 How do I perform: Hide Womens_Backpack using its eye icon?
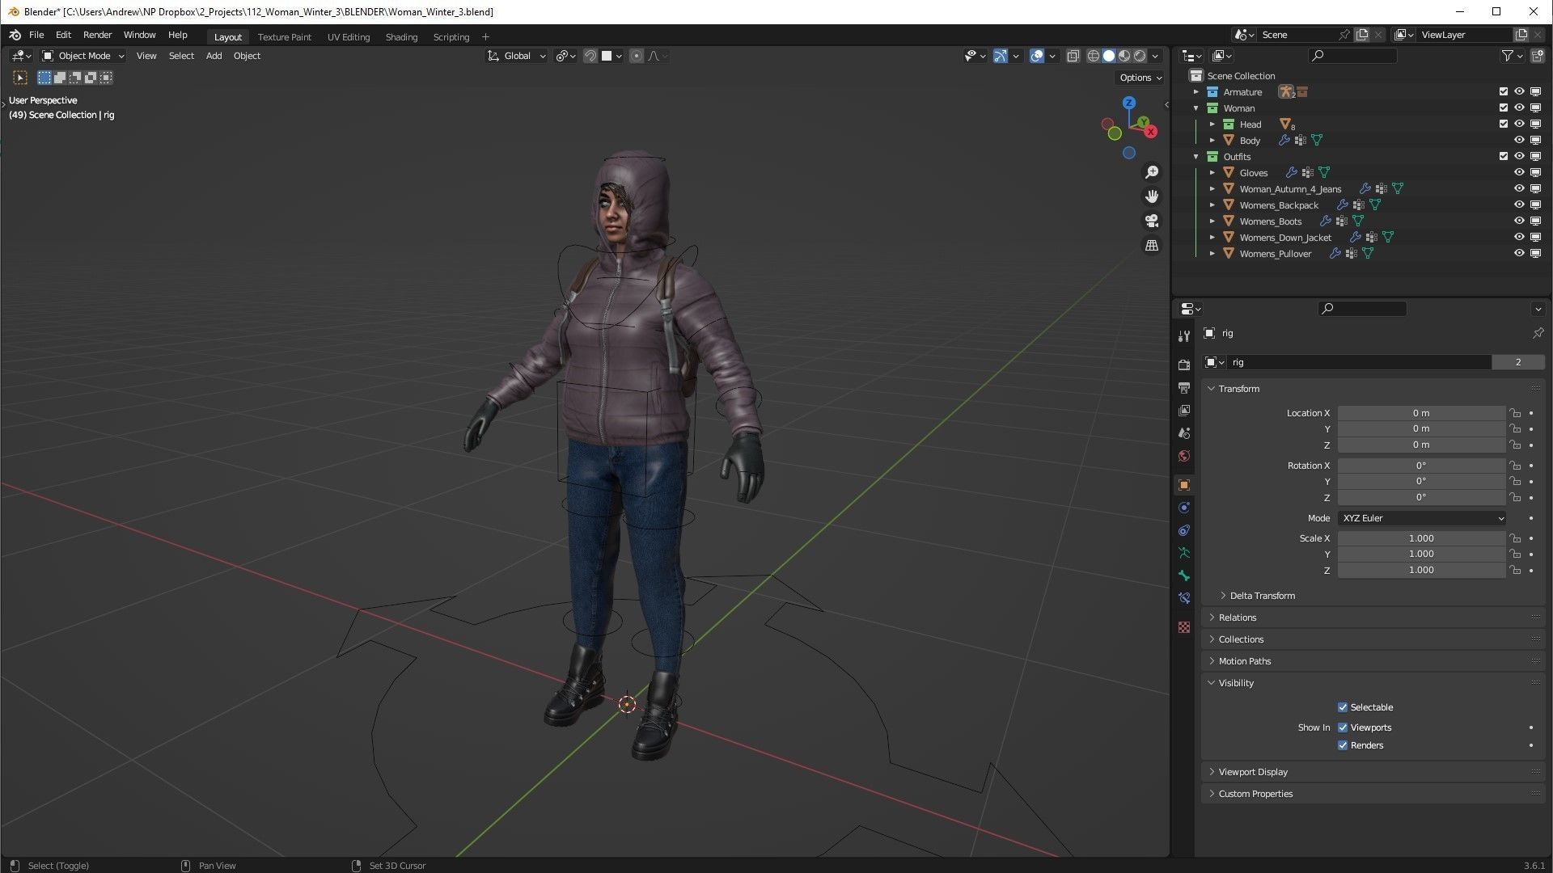pos(1519,205)
